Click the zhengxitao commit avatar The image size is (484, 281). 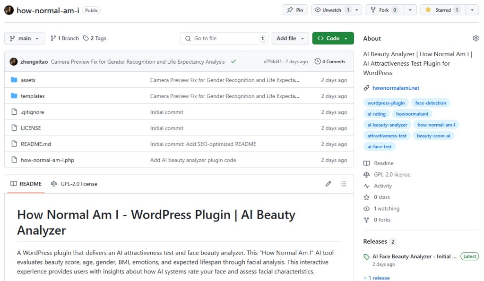coord(14,61)
